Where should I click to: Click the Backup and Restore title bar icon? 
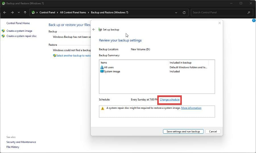tap(3, 3)
